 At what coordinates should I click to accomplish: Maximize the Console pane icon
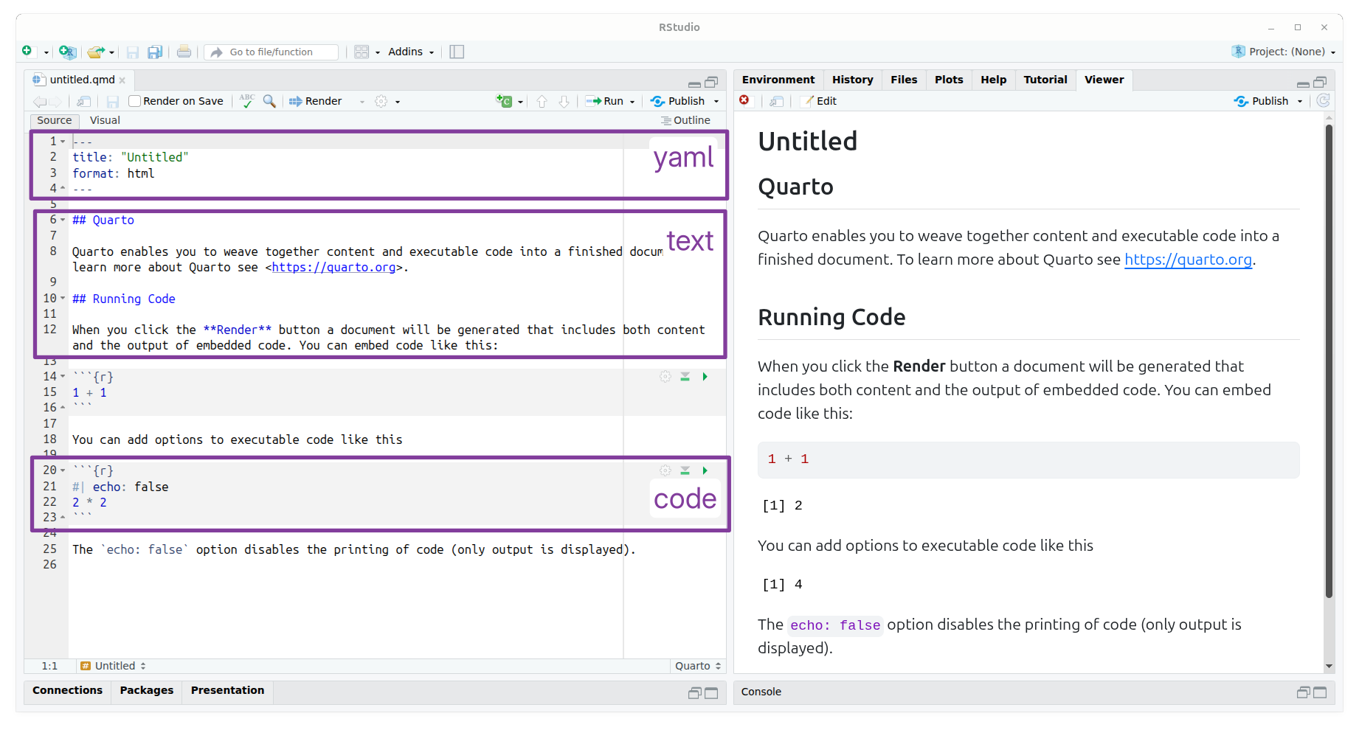click(1320, 692)
